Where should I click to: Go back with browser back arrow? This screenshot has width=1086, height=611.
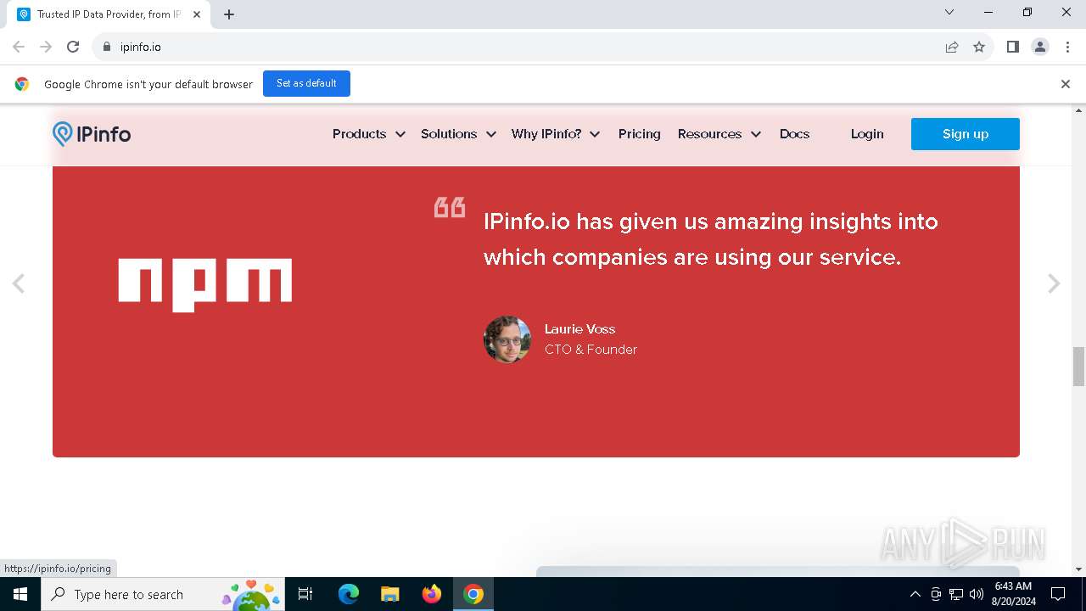19,47
